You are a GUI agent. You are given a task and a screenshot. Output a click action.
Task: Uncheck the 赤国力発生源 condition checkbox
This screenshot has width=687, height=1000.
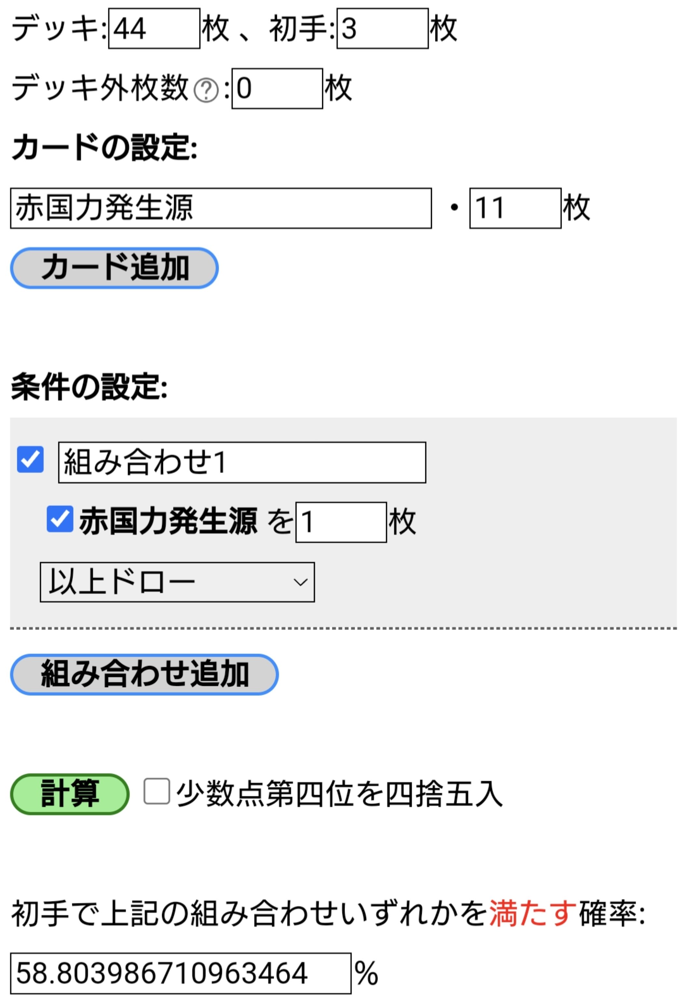click(x=60, y=519)
